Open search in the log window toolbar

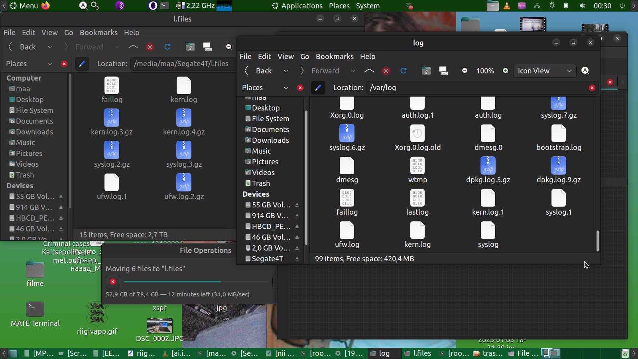click(585, 71)
